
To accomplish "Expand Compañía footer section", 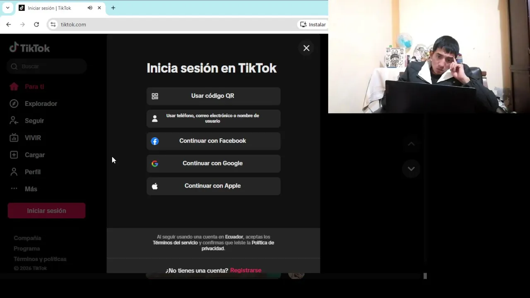I will (27, 238).
